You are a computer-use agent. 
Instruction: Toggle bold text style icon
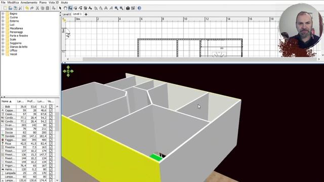[x=106, y=8]
